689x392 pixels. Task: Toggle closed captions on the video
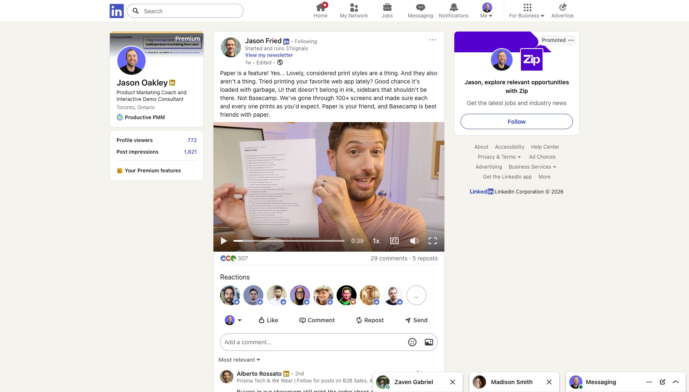point(394,241)
